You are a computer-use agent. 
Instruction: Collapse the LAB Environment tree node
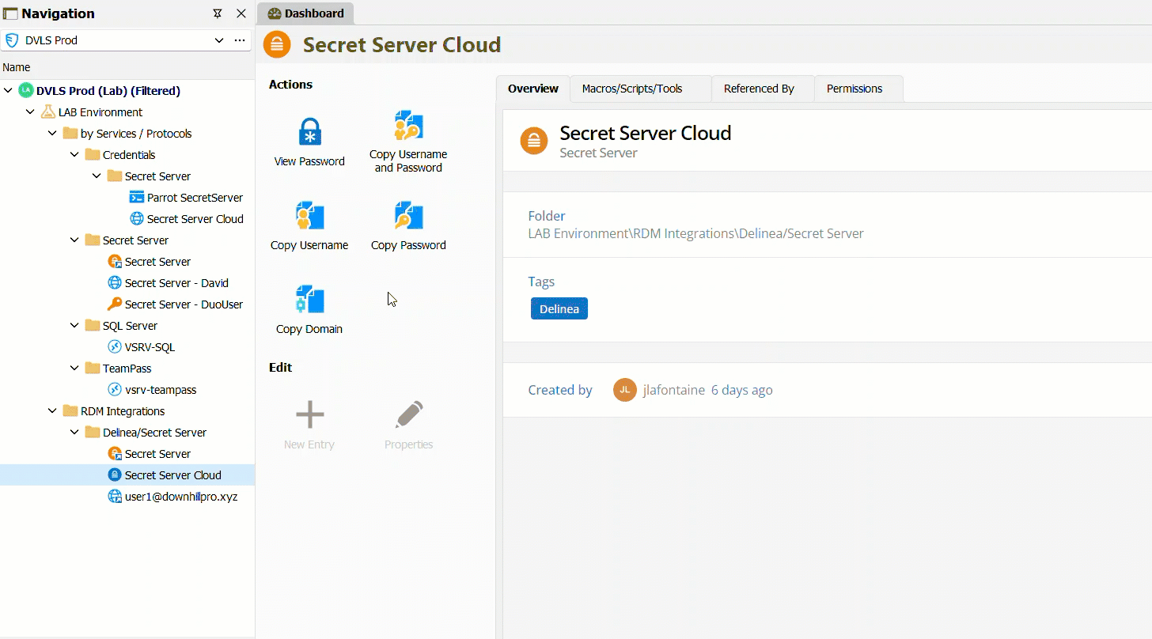pos(30,112)
